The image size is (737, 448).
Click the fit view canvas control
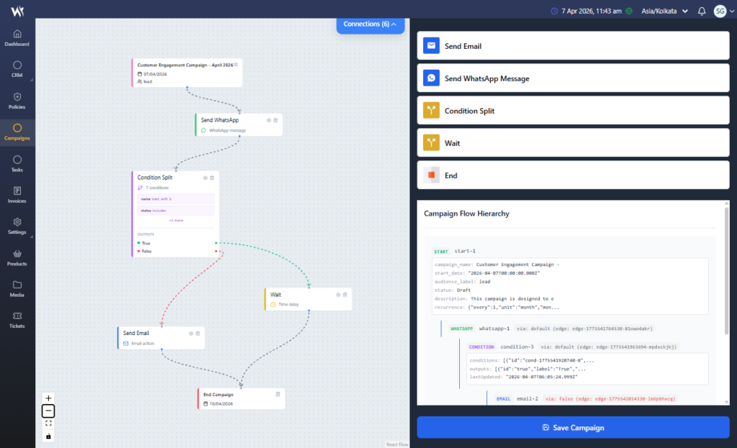48,424
